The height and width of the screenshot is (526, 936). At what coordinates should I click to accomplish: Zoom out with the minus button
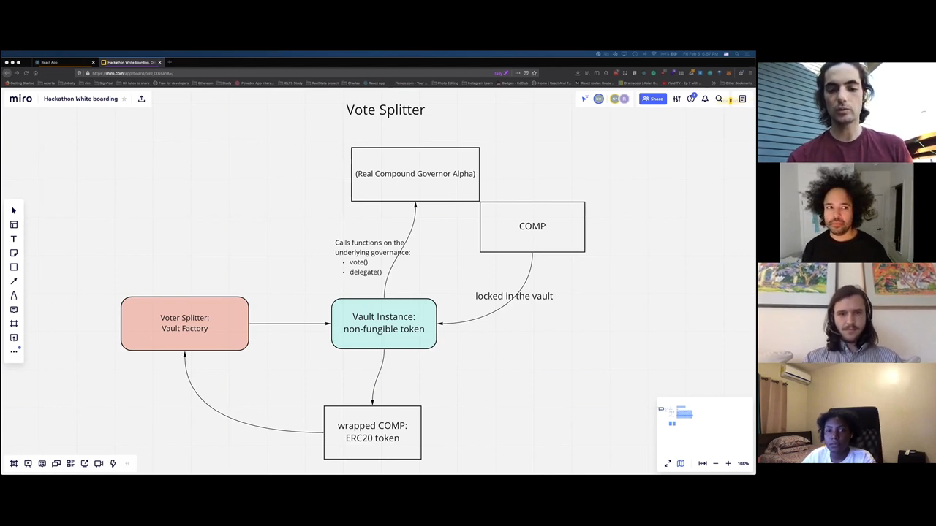click(716, 463)
